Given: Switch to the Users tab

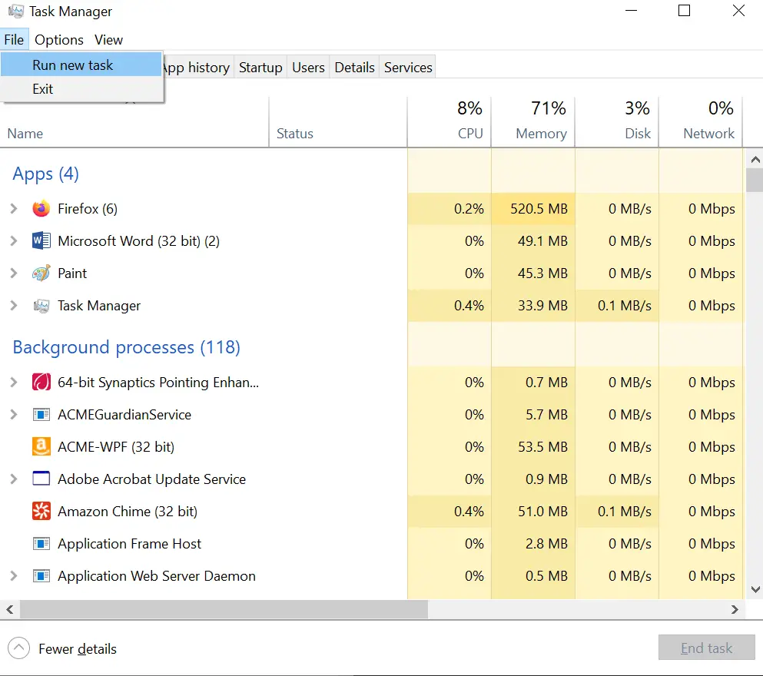Looking at the screenshot, I should pos(308,67).
